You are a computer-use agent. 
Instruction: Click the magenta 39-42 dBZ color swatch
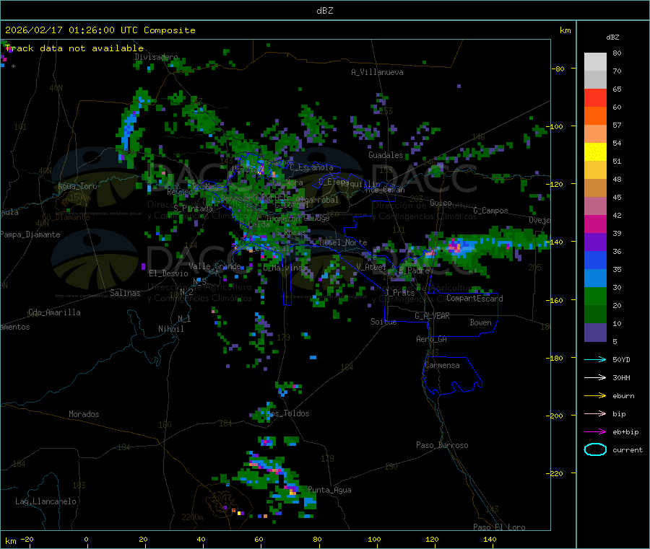pos(595,224)
